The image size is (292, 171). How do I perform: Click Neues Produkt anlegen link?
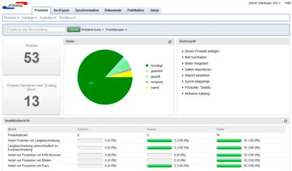[x=202, y=51]
